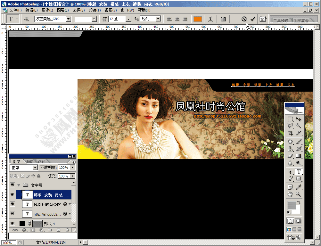The width and height of the screenshot is (321, 246).
Task: Commit the text edit with the checkmark
Action: (x=253, y=19)
